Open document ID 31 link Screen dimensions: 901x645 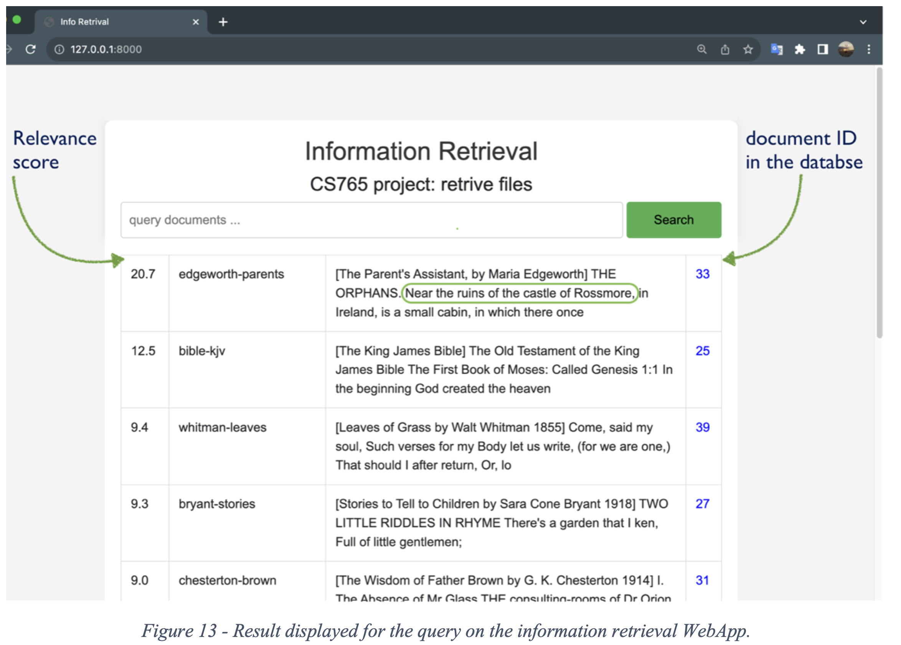(702, 580)
